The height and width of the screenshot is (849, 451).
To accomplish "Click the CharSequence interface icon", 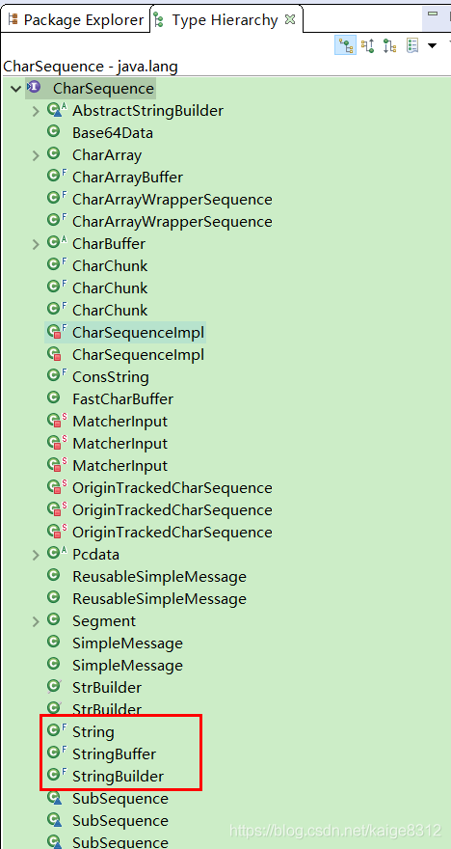I will pyautogui.click(x=34, y=87).
